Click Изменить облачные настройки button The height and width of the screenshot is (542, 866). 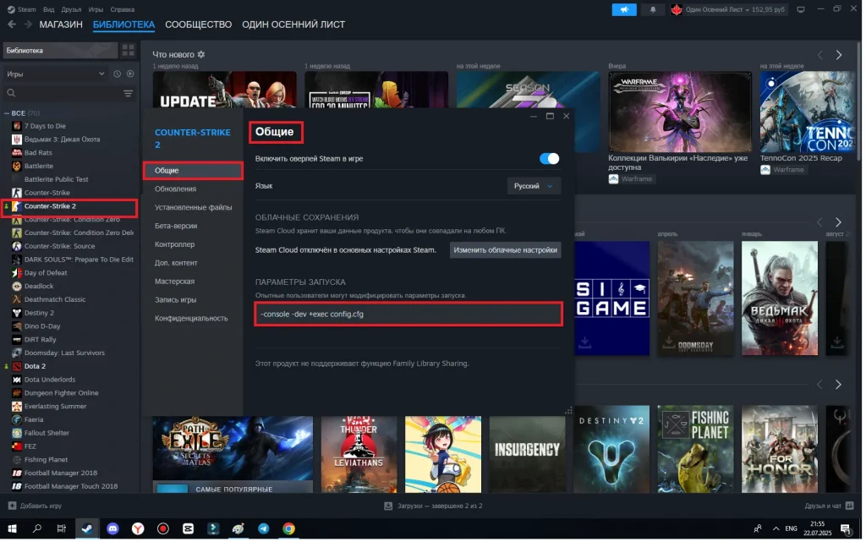pyautogui.click(x=505, y=250)
